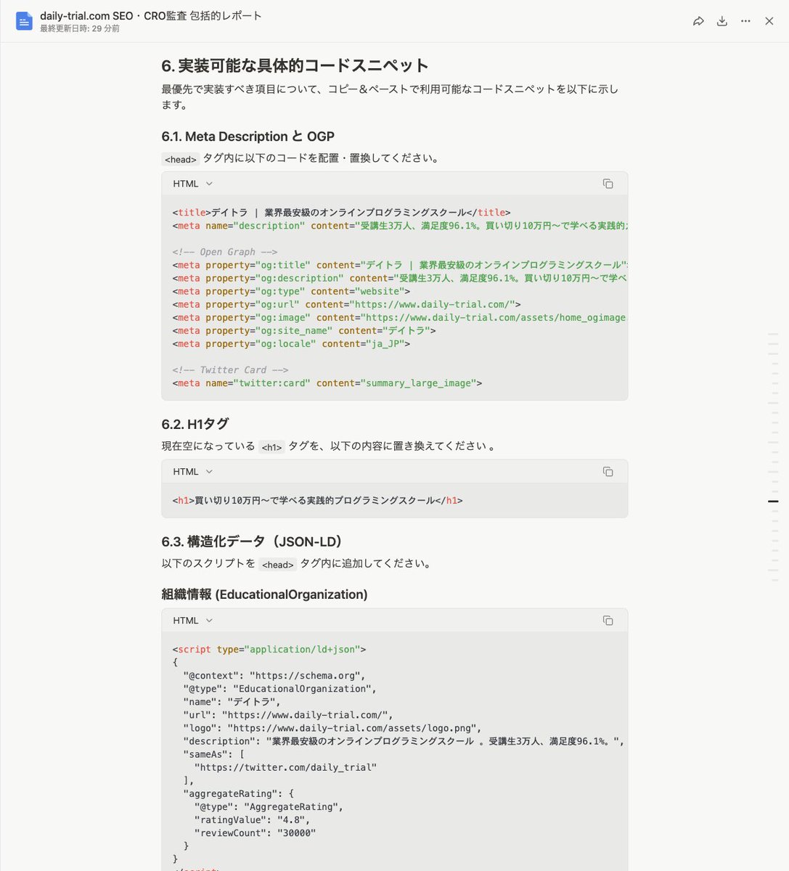Expand the HTML dropdown in the JSON-LD block
This screenshot has height=871, width=789.
192,620
